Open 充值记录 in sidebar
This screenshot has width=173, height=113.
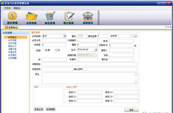12,52
